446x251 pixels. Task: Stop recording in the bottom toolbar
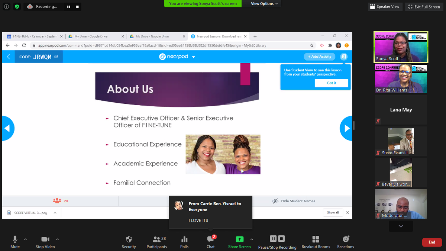[x=281, y=239]
